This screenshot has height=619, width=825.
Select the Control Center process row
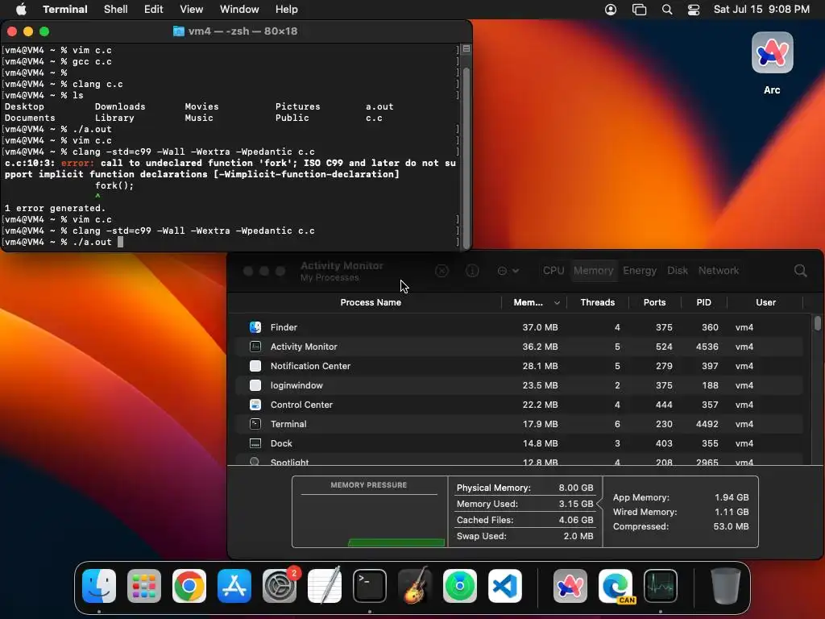point(518,405)
